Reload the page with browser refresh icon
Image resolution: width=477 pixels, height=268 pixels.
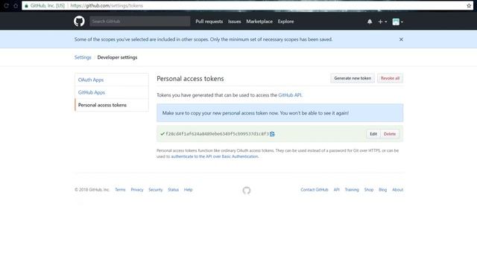pyautogui.click(x=6, y=5)
